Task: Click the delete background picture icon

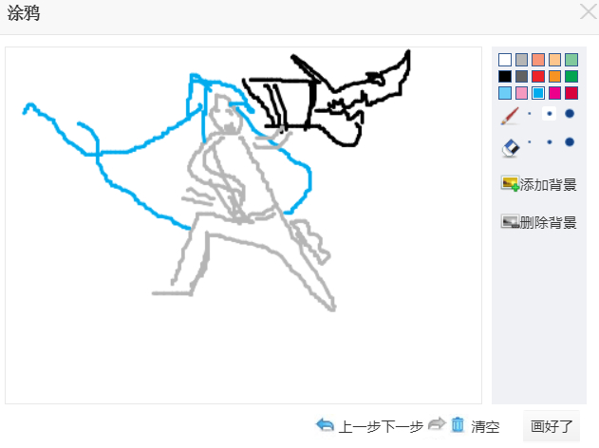Action: pyautogui.click(x=511, y=221)
